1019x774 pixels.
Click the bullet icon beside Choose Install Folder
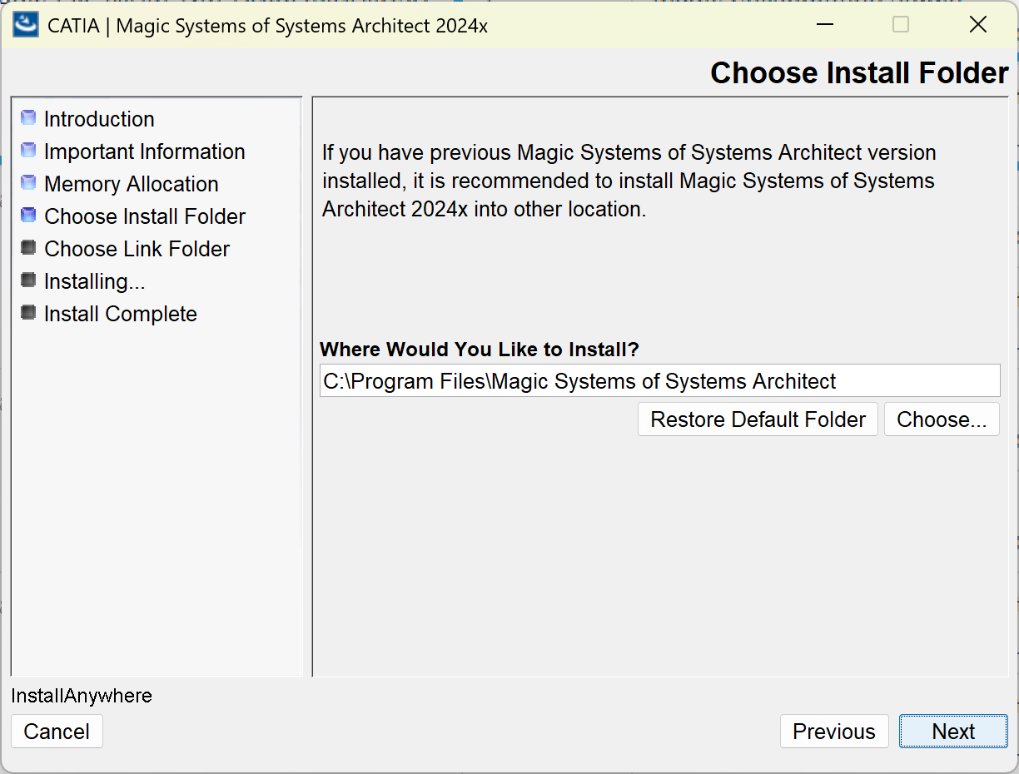(28, 216)
